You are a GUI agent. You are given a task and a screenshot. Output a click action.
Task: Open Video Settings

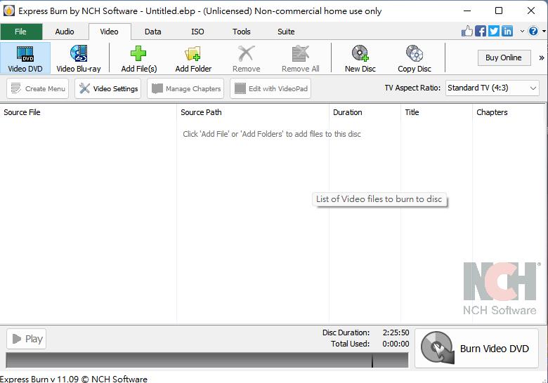point(108,88)
